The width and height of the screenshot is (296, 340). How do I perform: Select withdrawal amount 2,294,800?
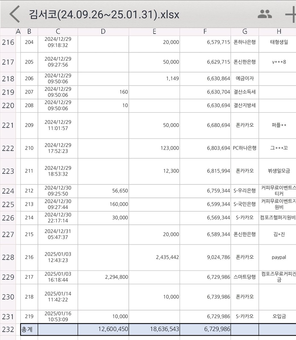pyautogui.click(x=103, y=277)
